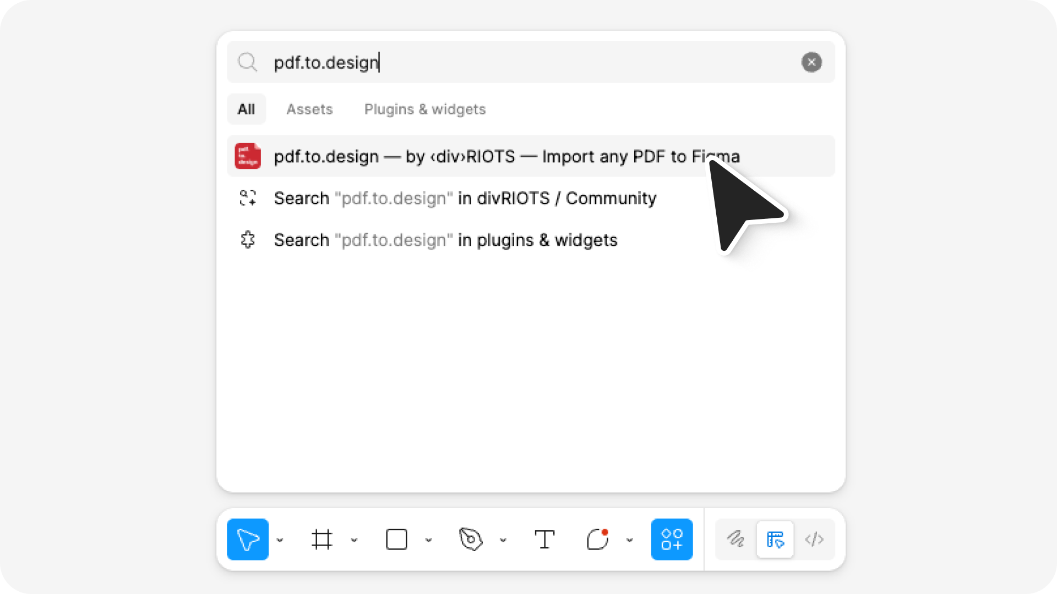The height and width of the screenshot is (594, 1057).
Task: Select the Text tool
Action: 544,540
